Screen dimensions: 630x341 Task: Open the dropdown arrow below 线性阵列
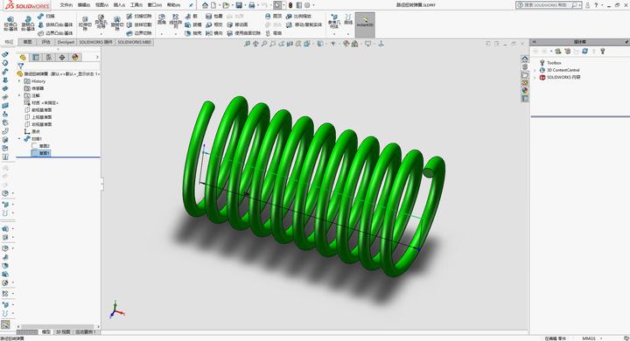click(x=176, y=34)
